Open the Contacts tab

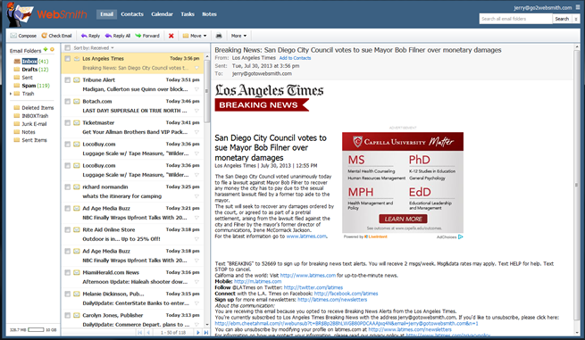tap(132, 14)
